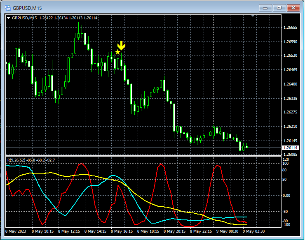Click the 9 May 00:30 time label
Image resolution: width=305 pixels, height=240 pixels.
click(x=227, y=231)
